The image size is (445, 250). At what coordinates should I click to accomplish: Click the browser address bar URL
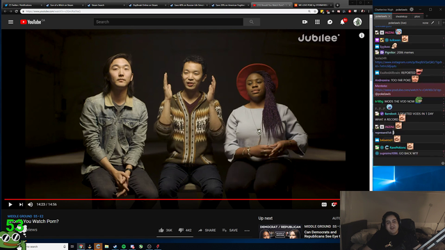point(53,11)
